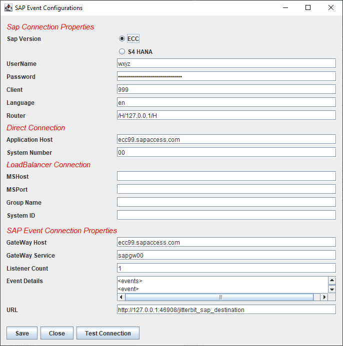
Task: Click the Password field
Action: click(x=226, y=76)
